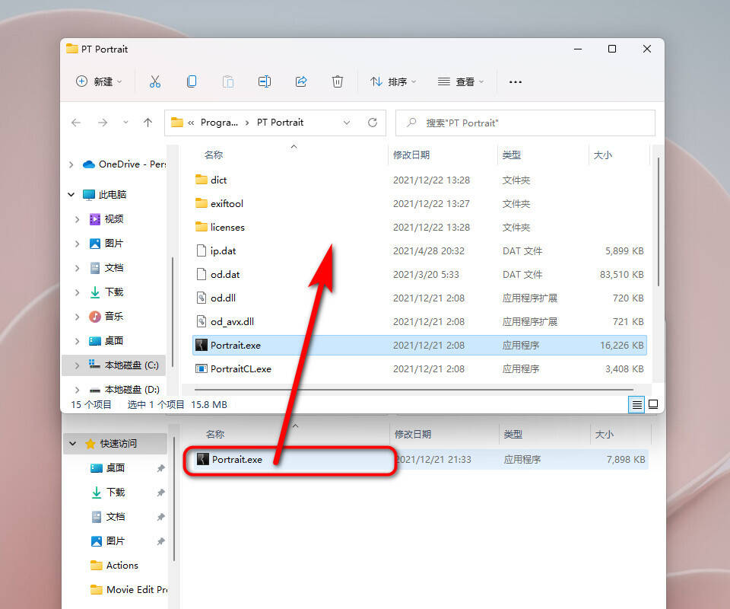Screen dimensions: 730x609
Task: Open the 新建 (New) dropdown
Action: pos(99,81)
